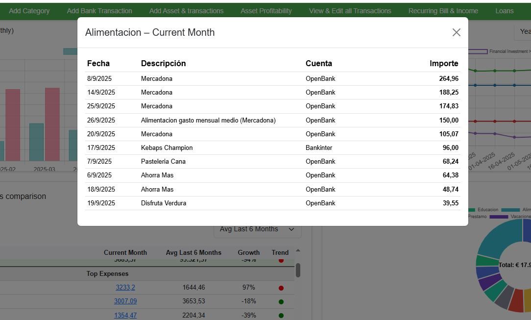Close the Alimentacion – Current Month dialog

(456, 32)
